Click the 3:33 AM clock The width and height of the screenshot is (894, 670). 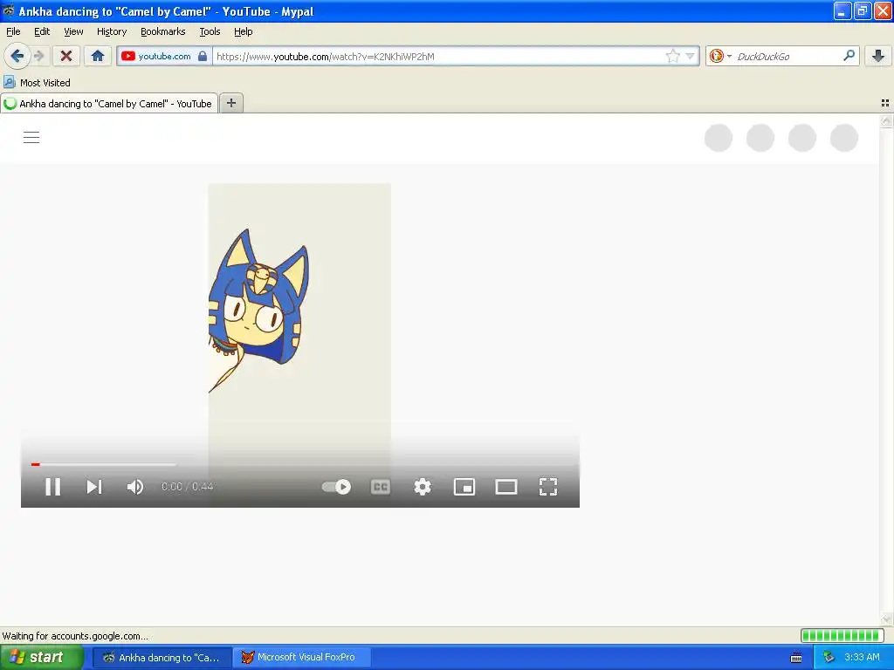[862, 657]
